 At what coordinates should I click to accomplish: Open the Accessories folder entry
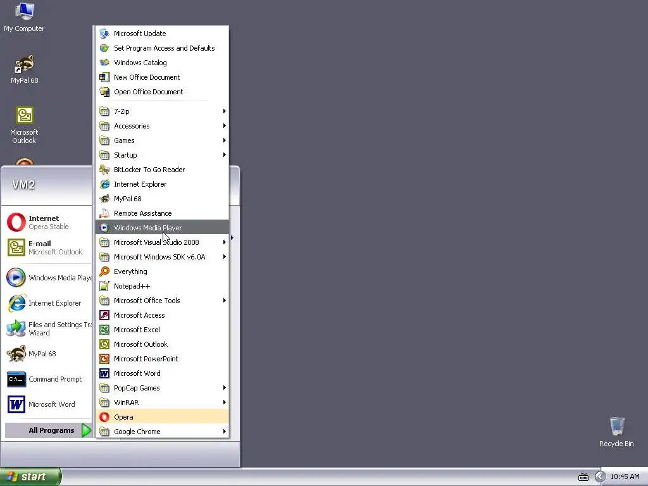pos(163,126)
